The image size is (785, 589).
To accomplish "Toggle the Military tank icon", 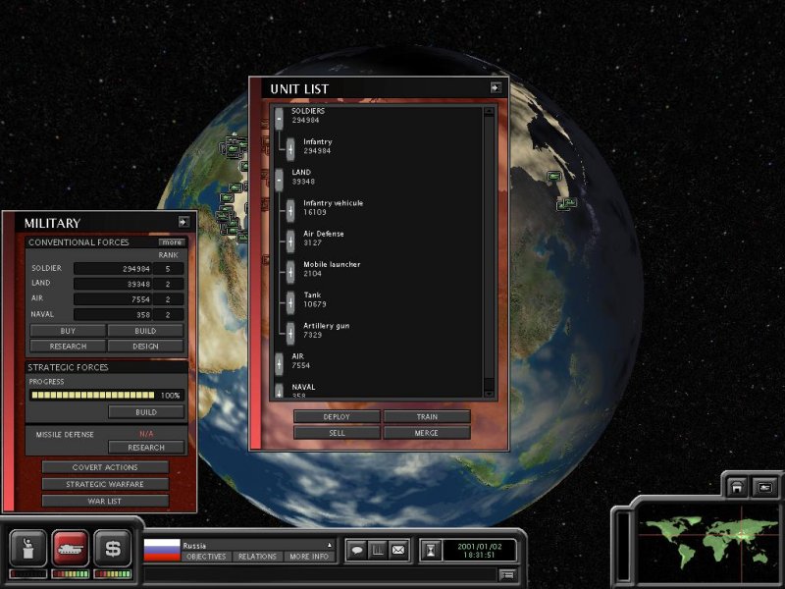I will pyautogui.click(x=70, y=549).
